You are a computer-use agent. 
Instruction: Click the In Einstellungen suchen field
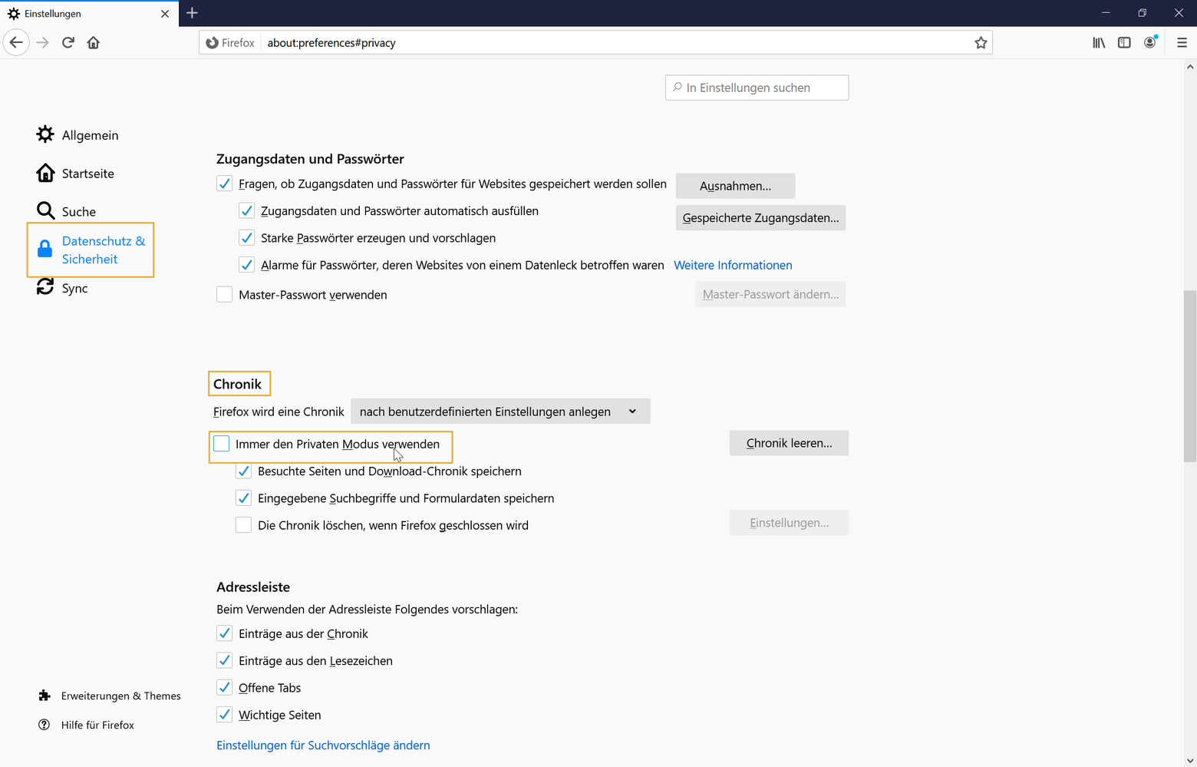757,88
